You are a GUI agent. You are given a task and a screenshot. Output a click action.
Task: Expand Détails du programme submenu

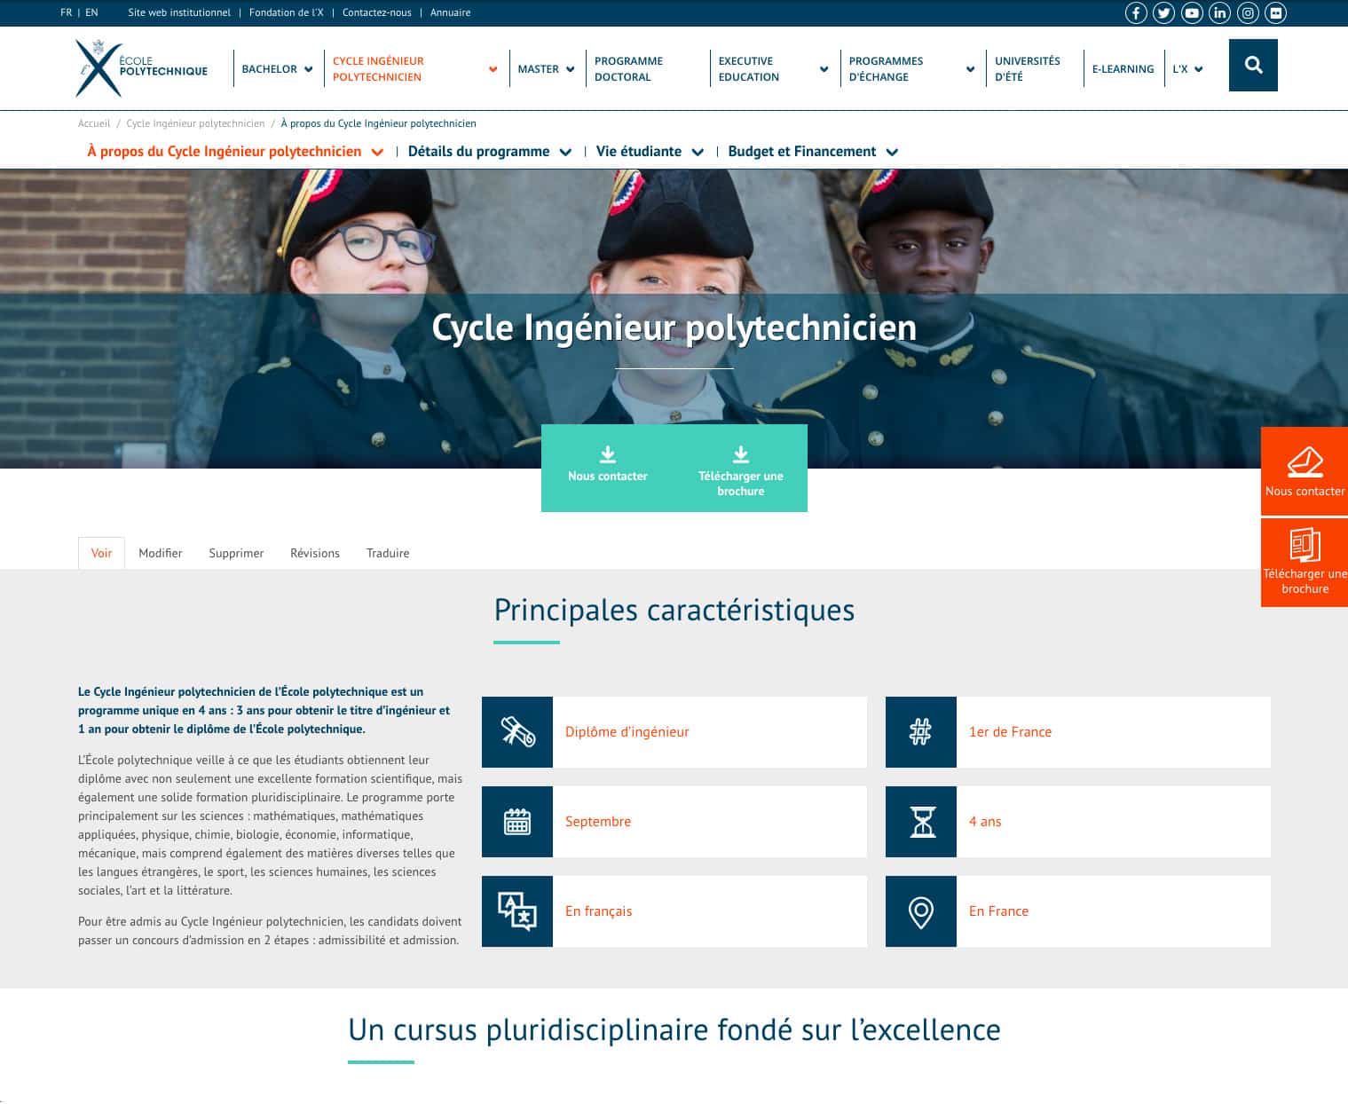coord(565,152)
